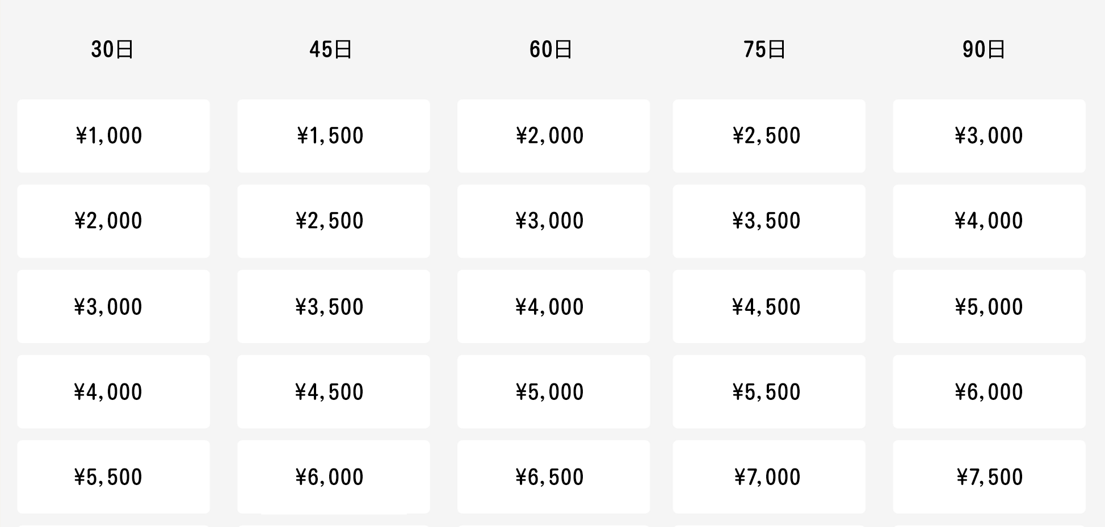Pick ¥3,000 in the 90日 column

click(x=989, y=136)
